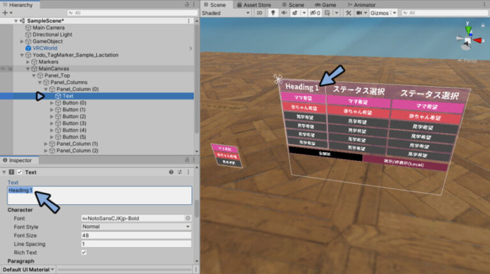Open scene camera settings icon
Image resolution: width=490 pixels, height=274 pixels.
(x=359, y=13)
